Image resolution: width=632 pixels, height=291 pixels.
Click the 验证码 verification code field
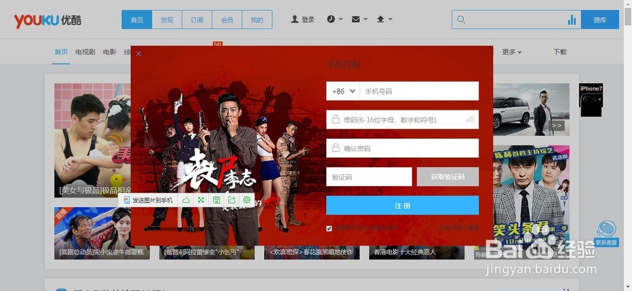point(369,177)
